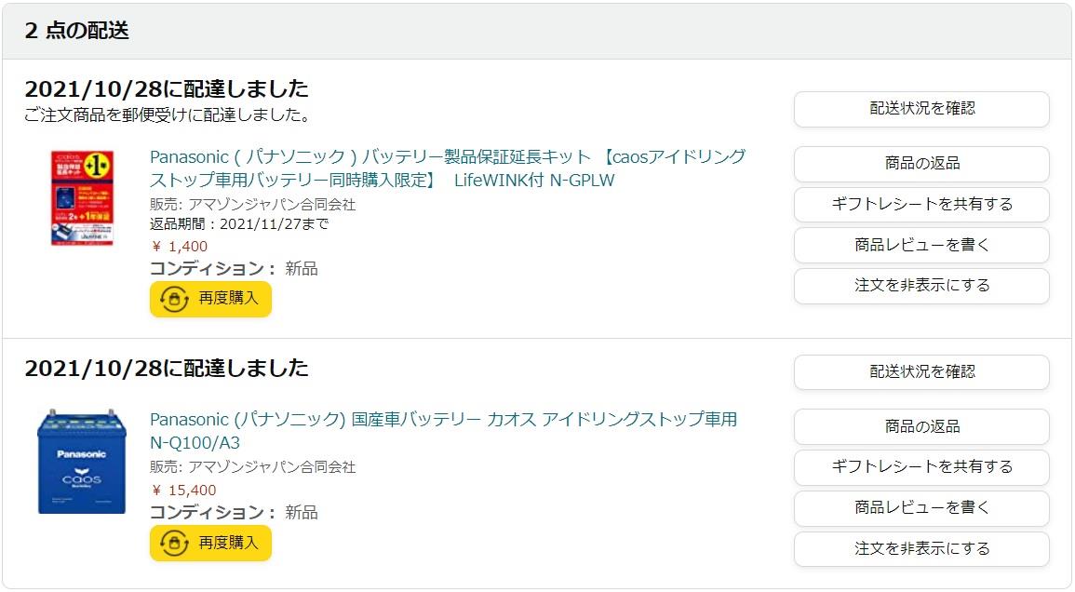The image size is (1075, 592).
Task: Click the reorder icon for the warranty kit
Action: coord(174,299)
